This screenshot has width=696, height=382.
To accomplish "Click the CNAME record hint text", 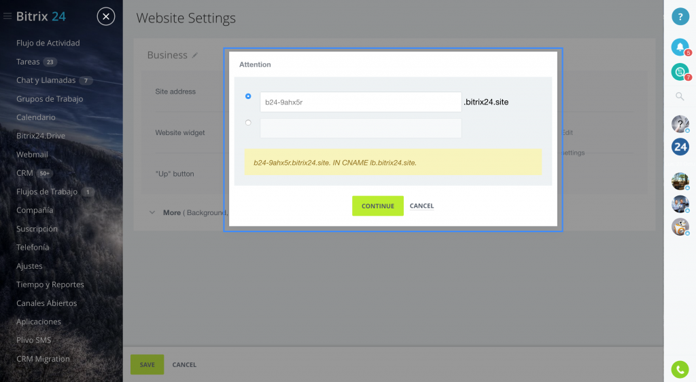I will (335, 163).
